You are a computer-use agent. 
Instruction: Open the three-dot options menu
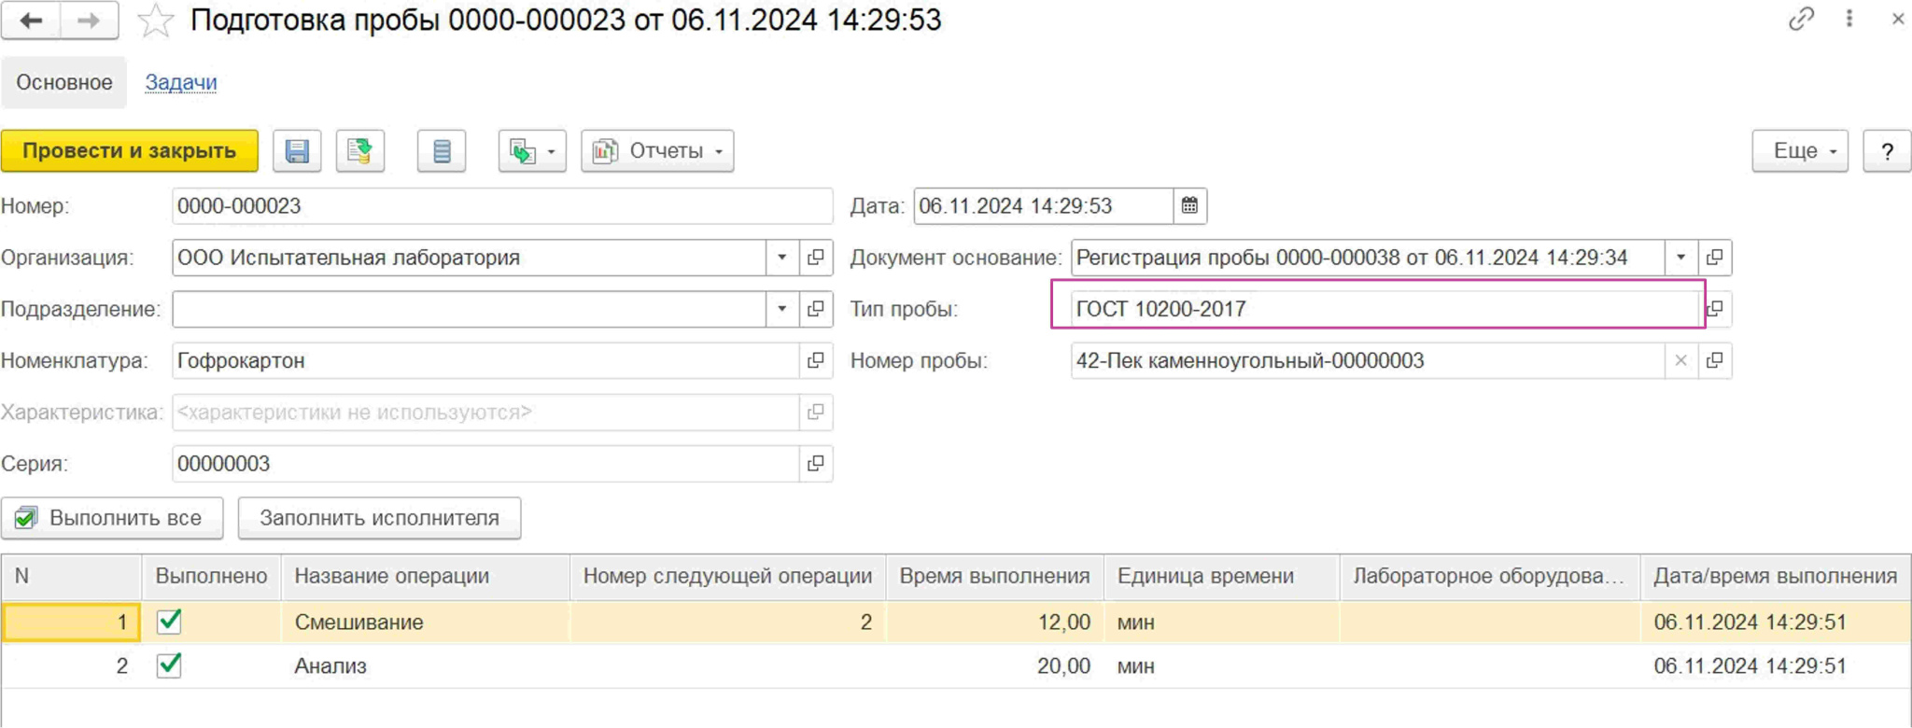(1849, 19)
